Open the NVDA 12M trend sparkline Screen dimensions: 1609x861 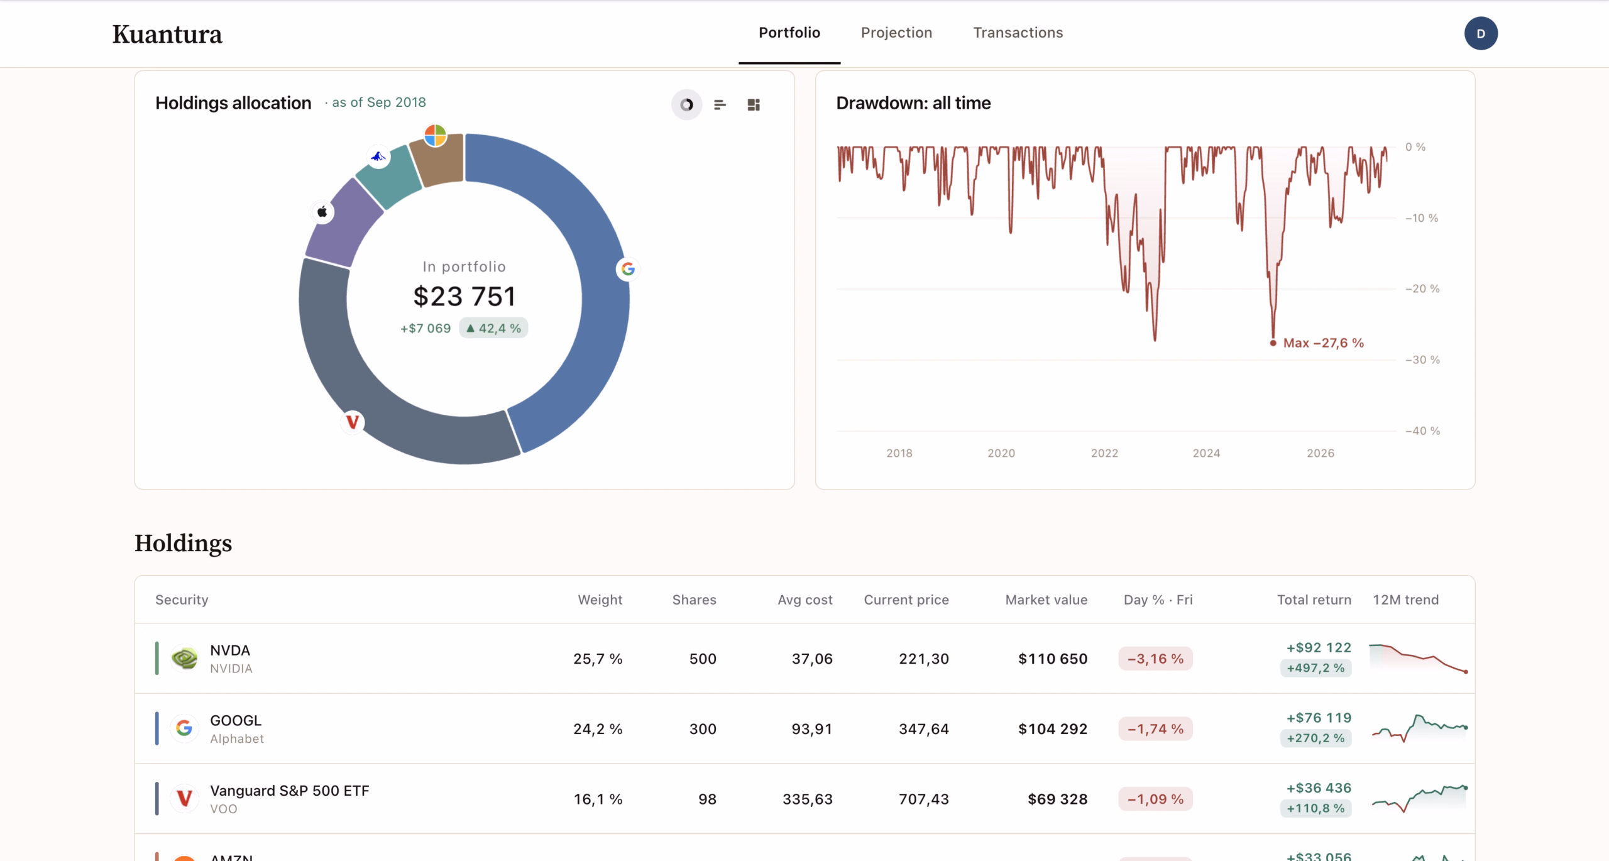pyautogui.click(x=1418, y=659)
